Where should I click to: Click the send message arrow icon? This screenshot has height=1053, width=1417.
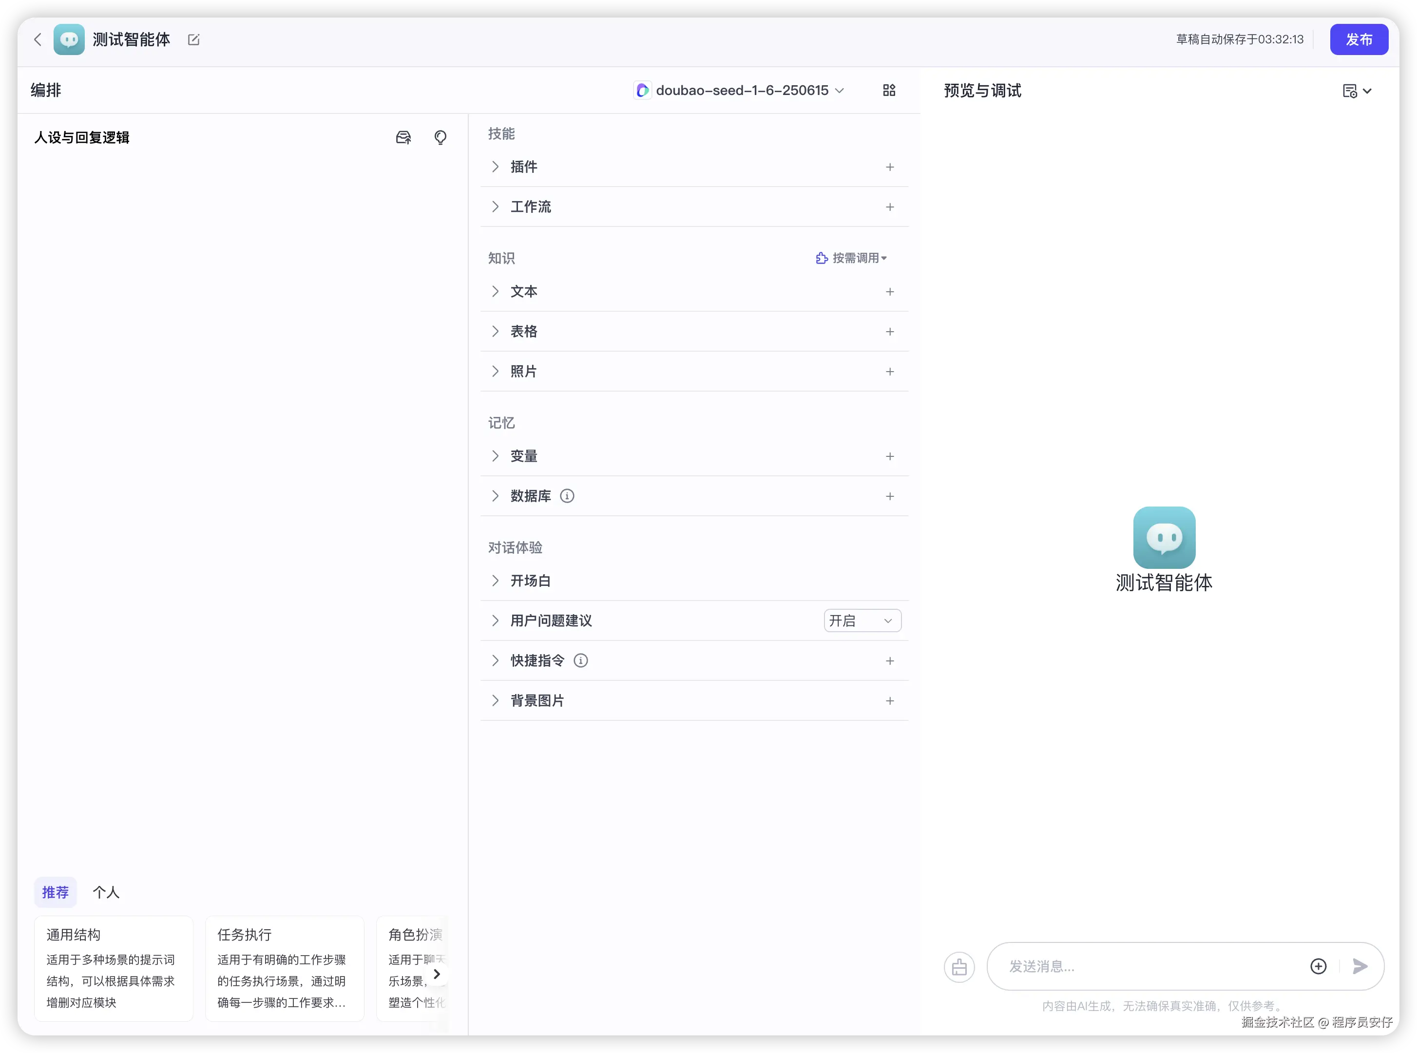coord(1360,966)
